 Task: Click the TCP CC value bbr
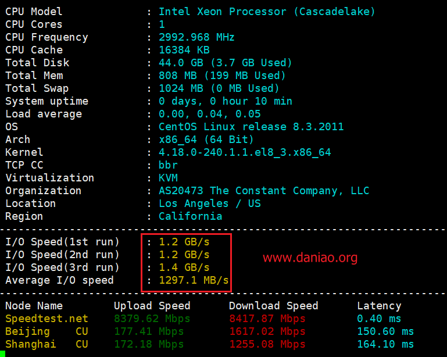click(168, 165)
